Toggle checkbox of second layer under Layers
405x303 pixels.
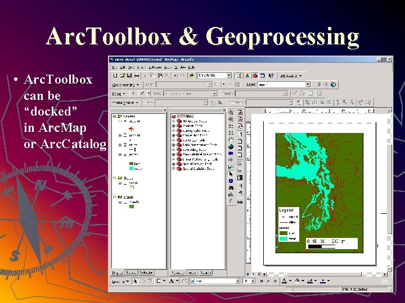[125, 135]
